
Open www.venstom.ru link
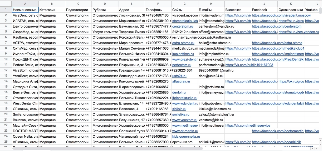(185, 120)
